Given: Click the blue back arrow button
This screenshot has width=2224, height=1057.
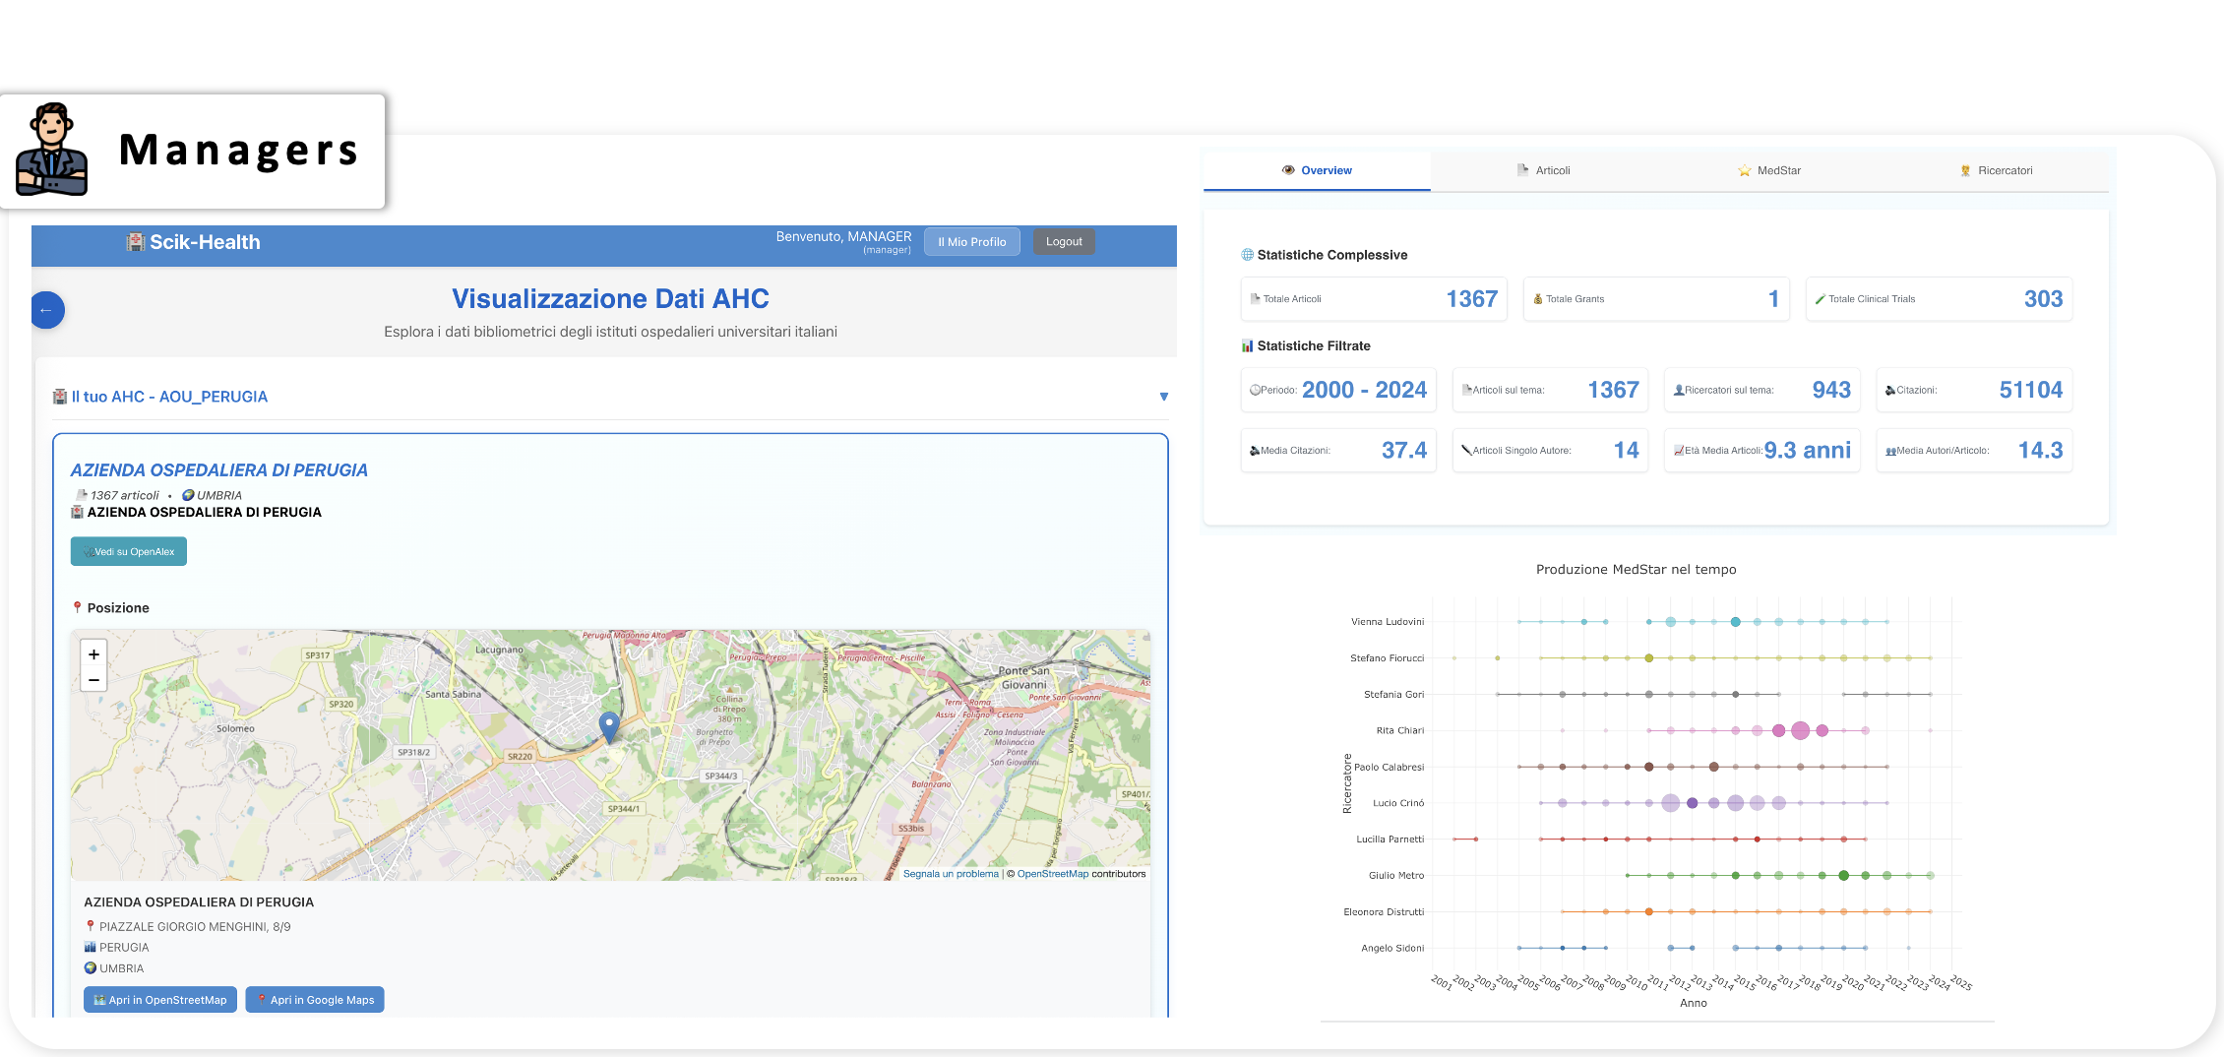Looking at the screenshot, I should pos(47,310).
